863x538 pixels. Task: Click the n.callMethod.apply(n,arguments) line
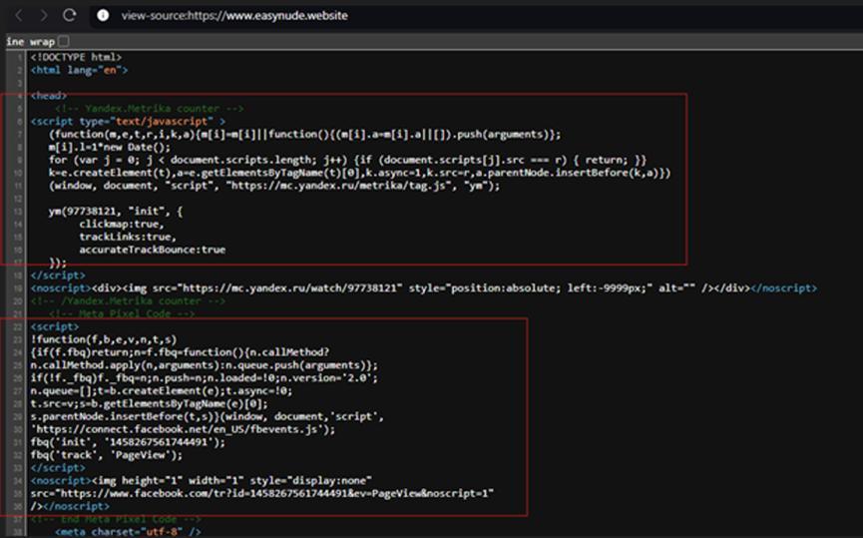[x=205, y=365]
